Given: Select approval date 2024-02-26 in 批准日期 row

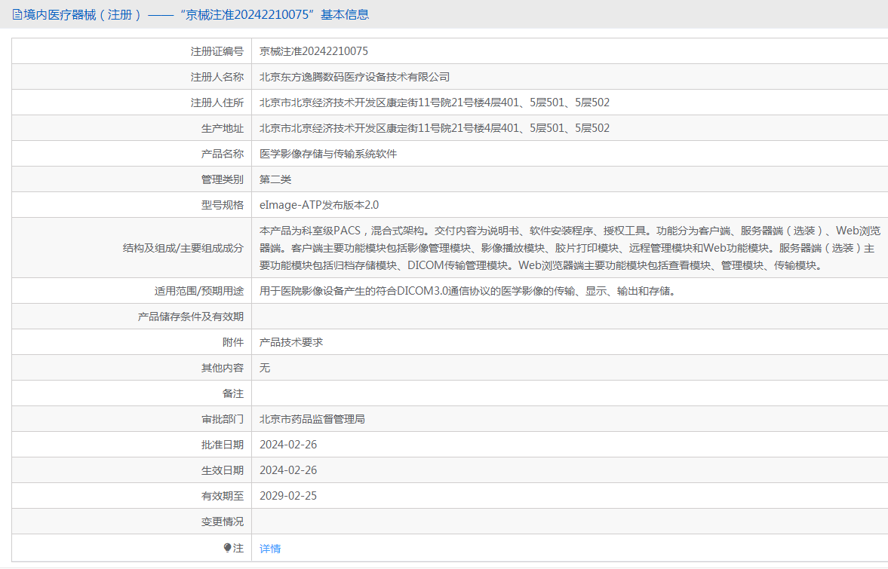Looking at the screenshot, I should (x=288, y=445).
